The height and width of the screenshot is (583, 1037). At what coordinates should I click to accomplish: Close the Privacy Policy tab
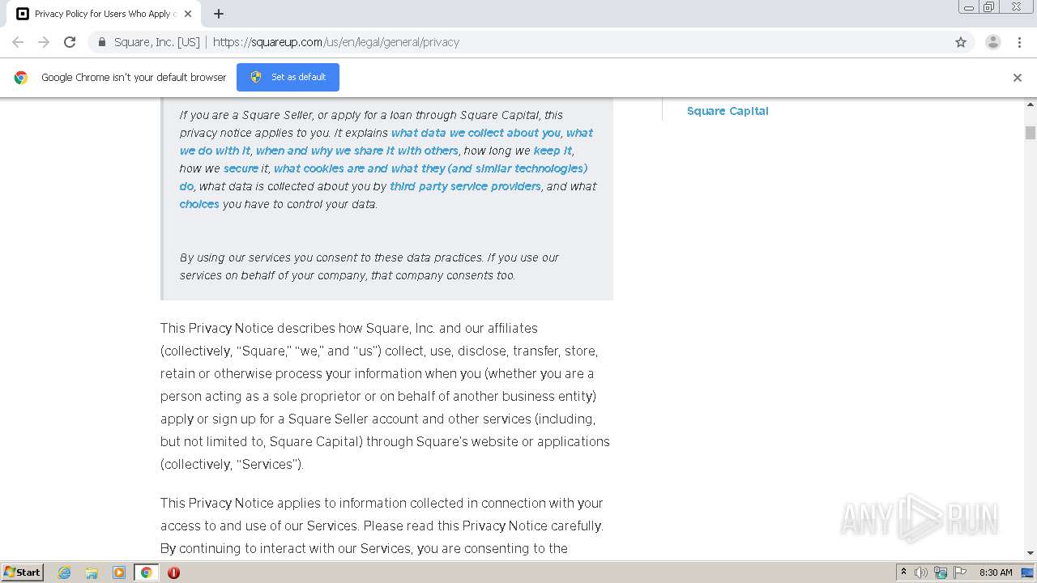coord(188,14)
